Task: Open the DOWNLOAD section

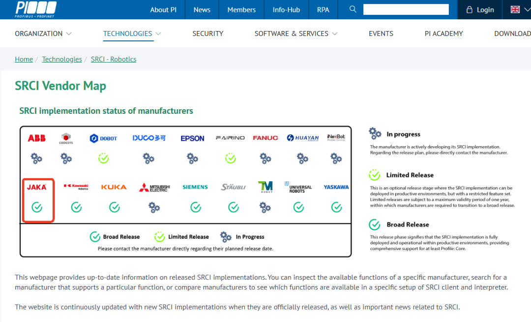Action: point(512,33)
